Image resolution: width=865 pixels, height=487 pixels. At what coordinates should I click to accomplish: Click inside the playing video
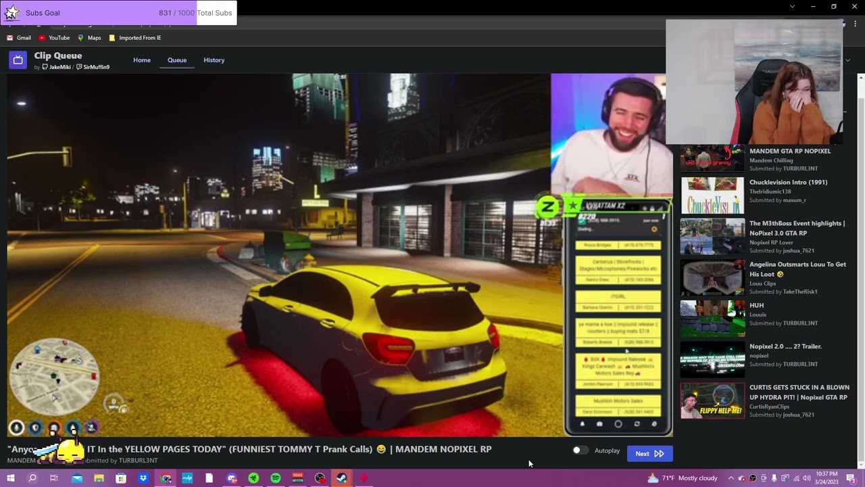[340, 255]
